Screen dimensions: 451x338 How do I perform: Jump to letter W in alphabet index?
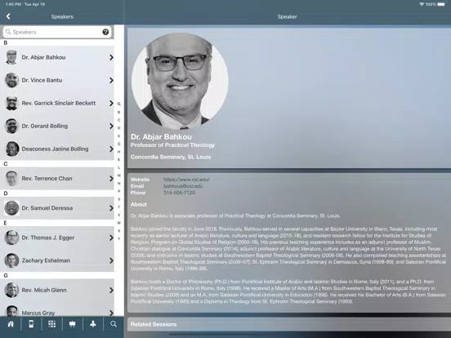click(x=118, y=223)
